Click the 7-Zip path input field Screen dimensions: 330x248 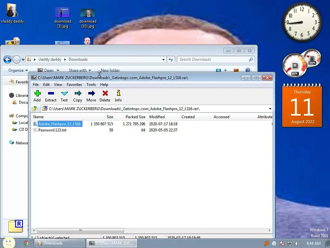click(157, 108)
